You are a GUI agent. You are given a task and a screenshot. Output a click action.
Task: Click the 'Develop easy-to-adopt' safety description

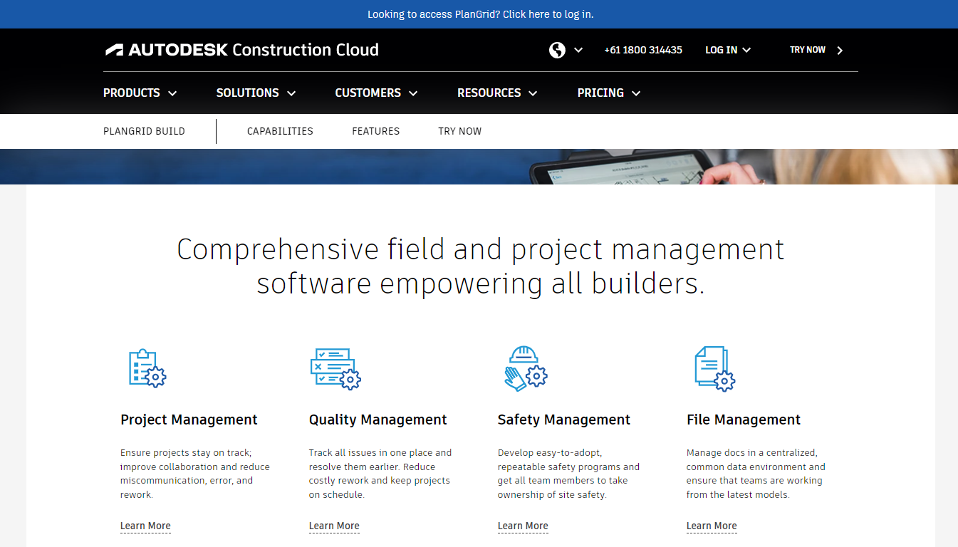(x=568, y=474)
